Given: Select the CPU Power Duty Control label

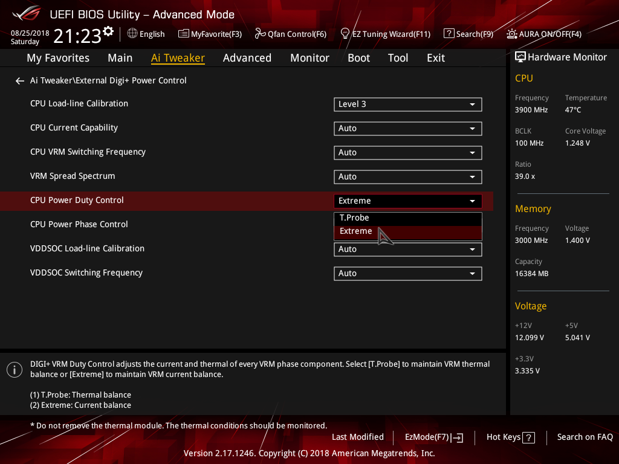Looking at the screenshot, I should (x=77, y=200).
